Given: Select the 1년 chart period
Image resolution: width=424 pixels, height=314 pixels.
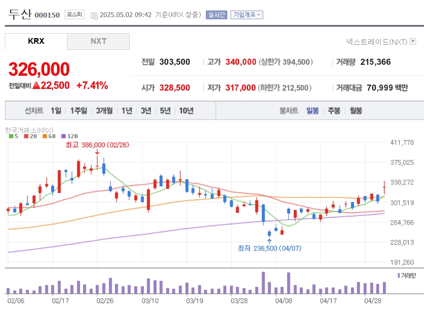Looking at the screenshot, I should tap(127, 111).
